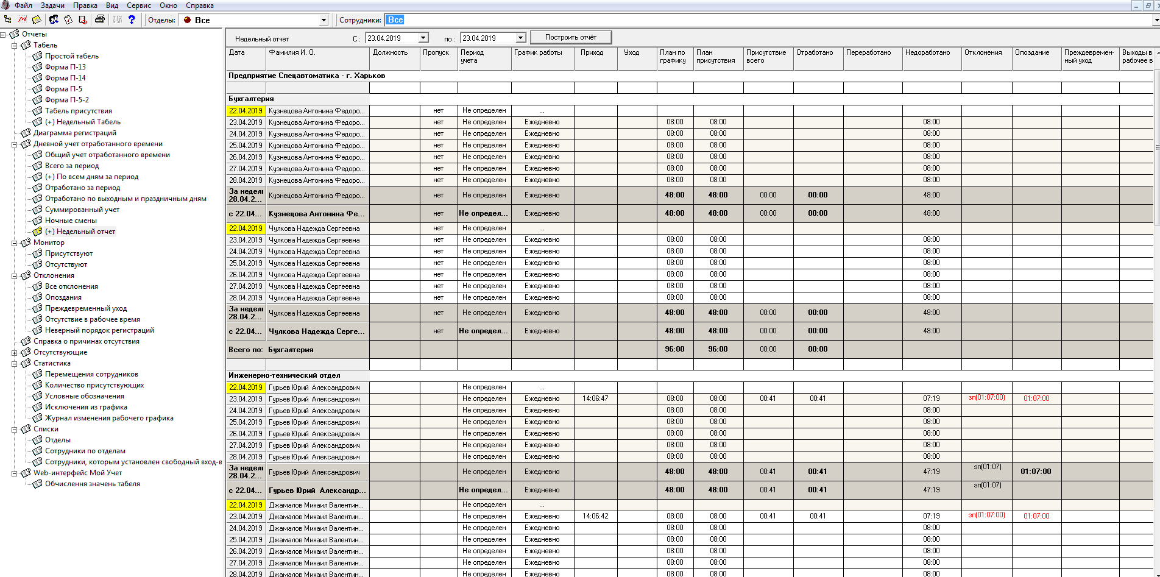1160x577 pixels.
Task: Collapse the Статистика tree node
Action: [14, 363]
